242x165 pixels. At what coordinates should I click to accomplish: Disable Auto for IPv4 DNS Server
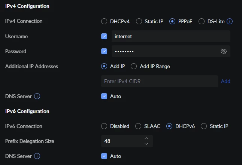point(104,96)
